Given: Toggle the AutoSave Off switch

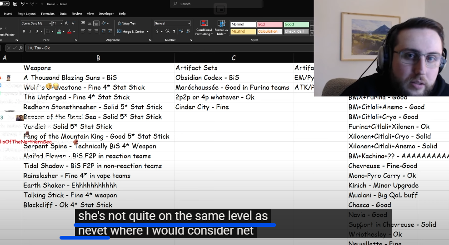Looking at the screenshot, I should pyautogui.click(x=5, y=4).
